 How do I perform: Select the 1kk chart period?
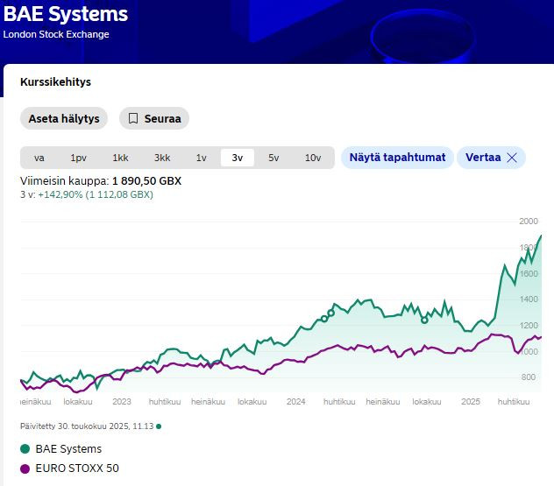click(120, 158)
